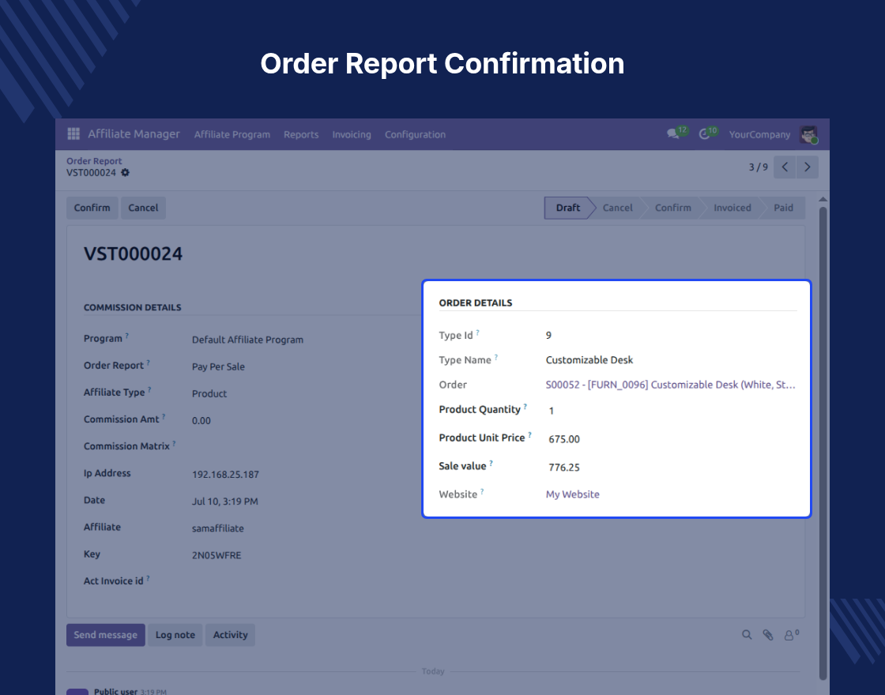885x695 pixels.
Task: Click Affiliate Type value Product
Action: pos(209,394)
